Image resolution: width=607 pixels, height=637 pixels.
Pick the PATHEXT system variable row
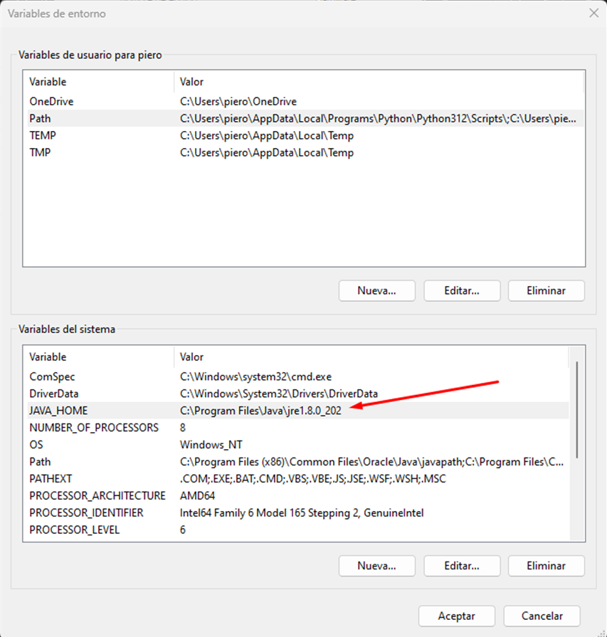51,479
